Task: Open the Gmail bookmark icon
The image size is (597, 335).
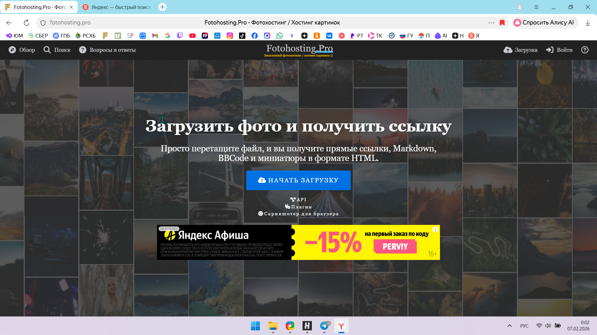Action: point(155,36)
